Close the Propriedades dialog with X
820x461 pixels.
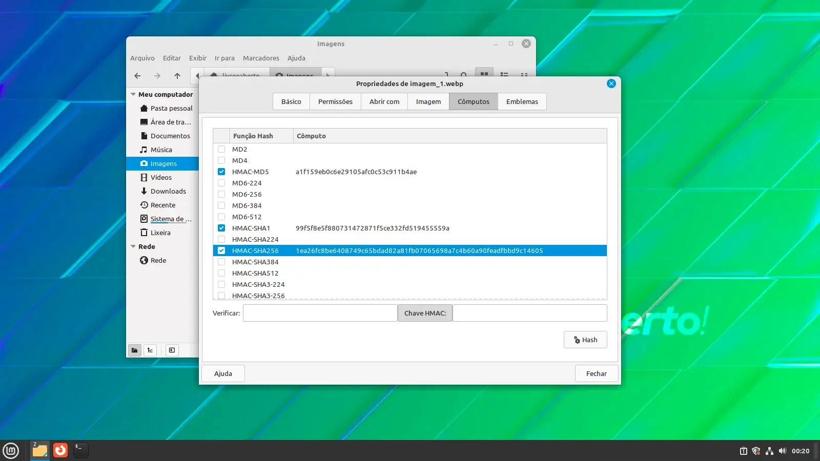(x=611, y=83)
